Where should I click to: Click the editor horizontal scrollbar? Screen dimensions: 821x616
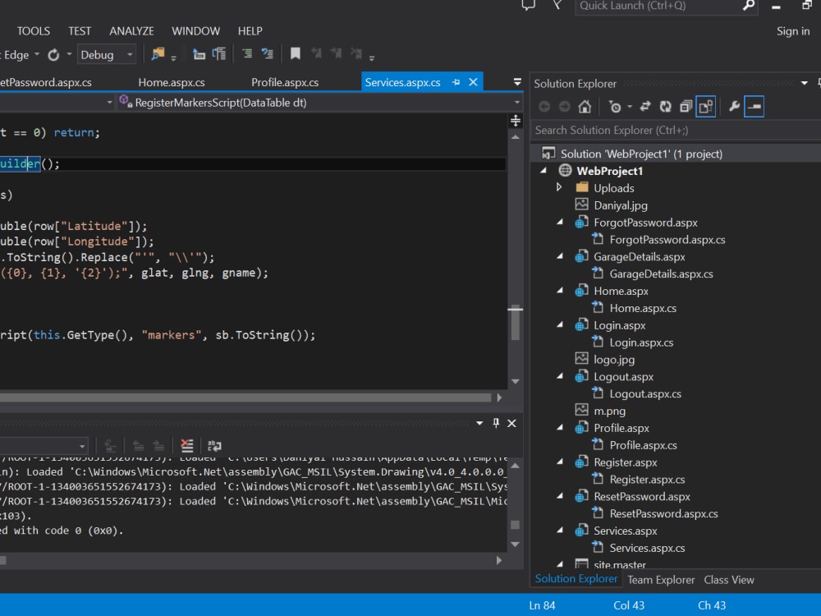tap(245, 398)
